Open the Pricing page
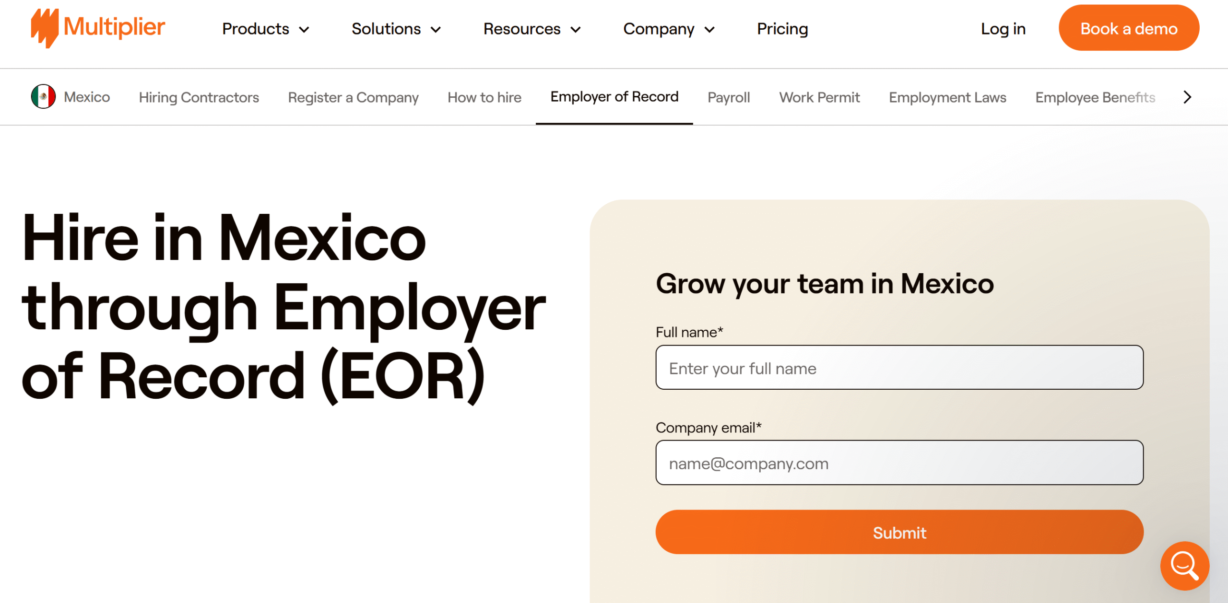1228x603 pixels. click(782, 29)
